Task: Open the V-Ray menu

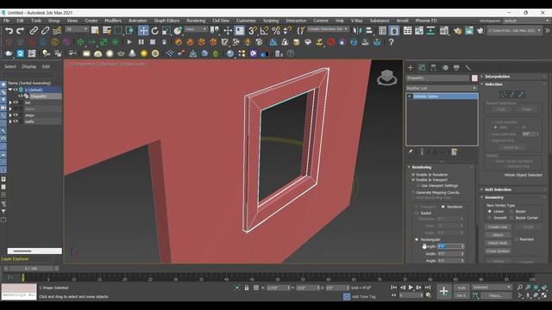Action: click(x=356, y=21)
